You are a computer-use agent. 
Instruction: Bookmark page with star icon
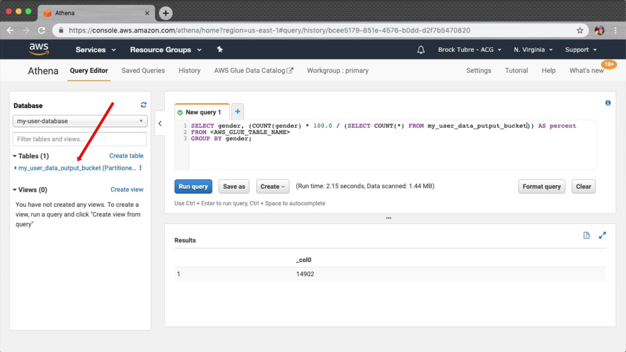tap(580, 30)
